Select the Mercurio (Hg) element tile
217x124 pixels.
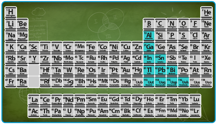[x=137, y=70]
